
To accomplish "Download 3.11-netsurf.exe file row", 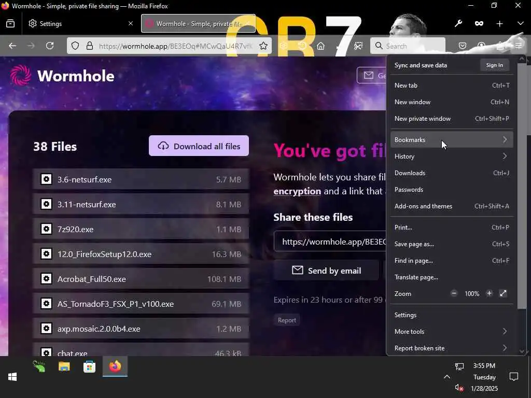I will (x=141, y=204).
